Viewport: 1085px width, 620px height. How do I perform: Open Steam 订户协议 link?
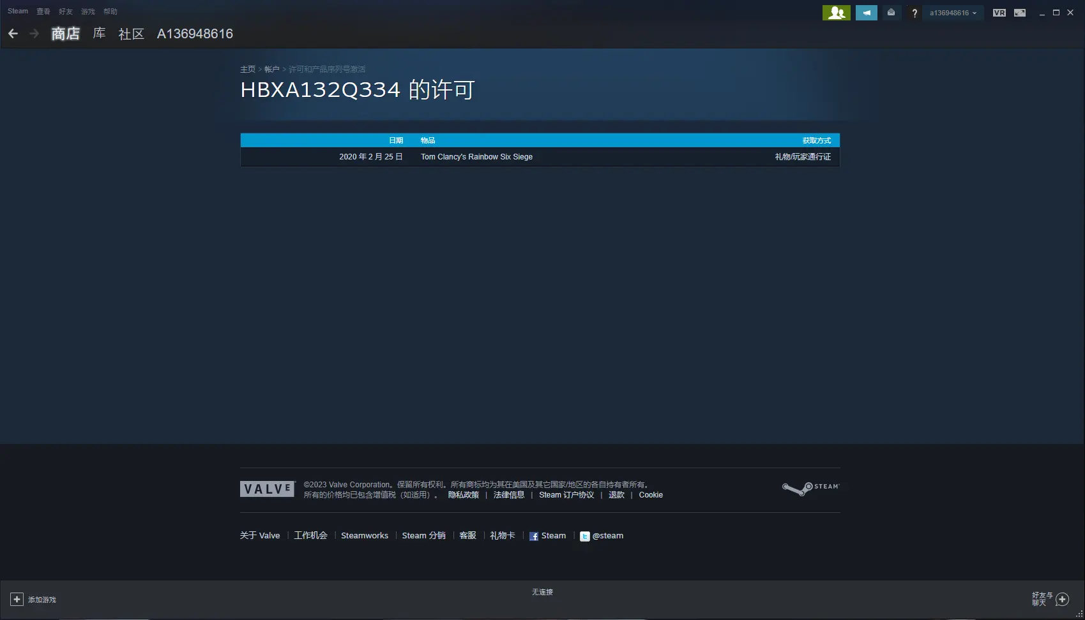tap(566, 495)
